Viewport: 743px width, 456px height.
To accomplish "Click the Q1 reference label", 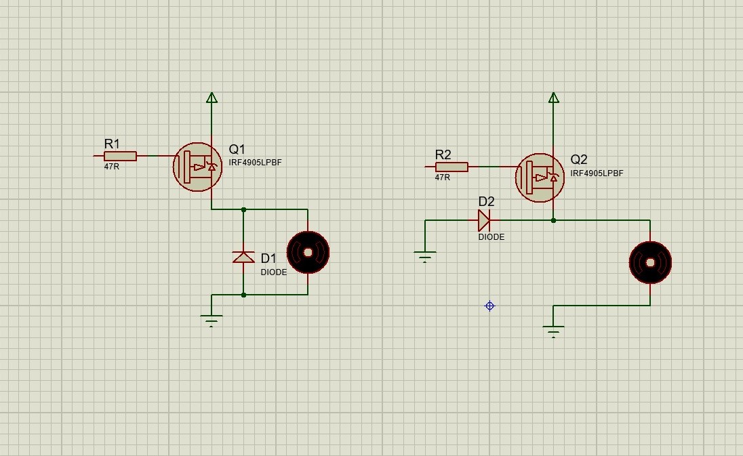I will (x=237, y=149).
